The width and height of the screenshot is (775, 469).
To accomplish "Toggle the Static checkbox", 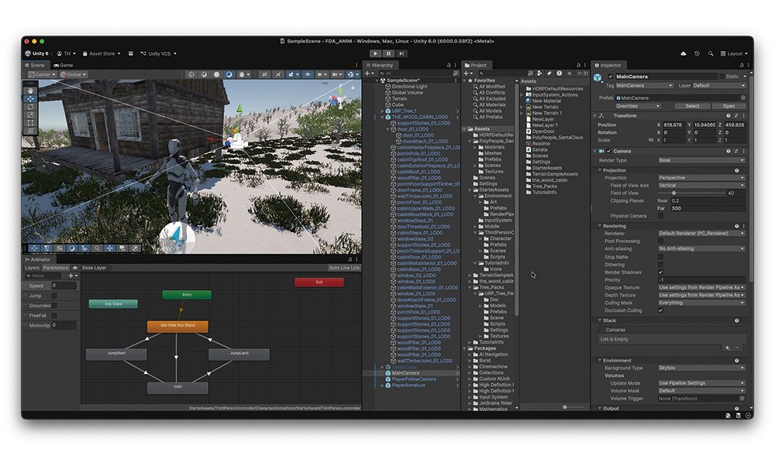I will coord(722,77).
